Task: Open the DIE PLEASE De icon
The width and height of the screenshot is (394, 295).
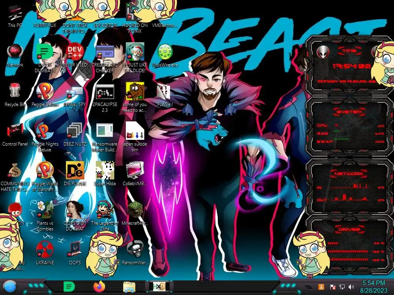Action: coord(75,174)
